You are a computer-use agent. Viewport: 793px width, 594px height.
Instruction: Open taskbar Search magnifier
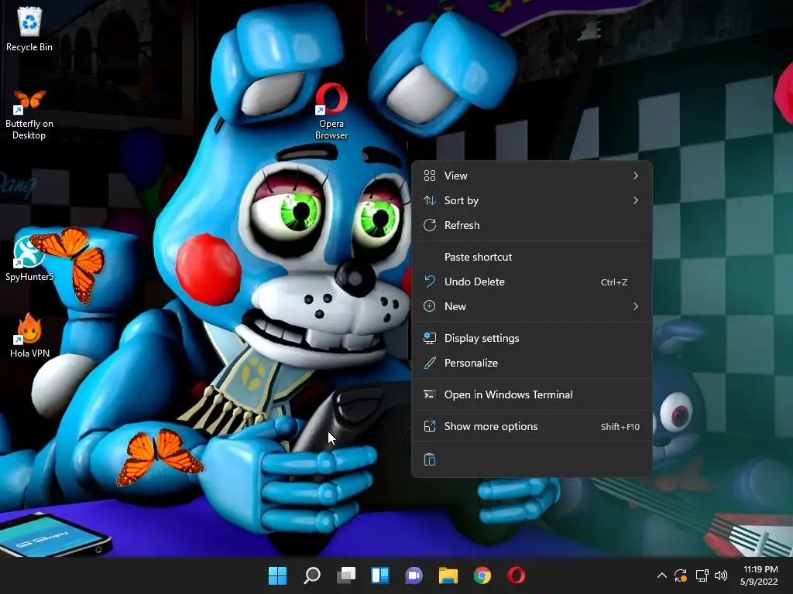pos(311,575)
